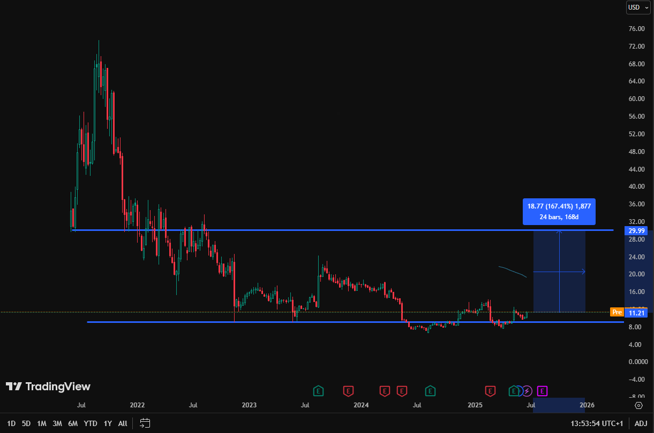Click the purple lightning bolt event icon

tap(527, 391)
